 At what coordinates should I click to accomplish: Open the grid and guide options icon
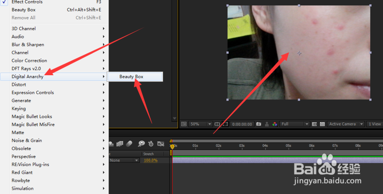pos(217,124)
